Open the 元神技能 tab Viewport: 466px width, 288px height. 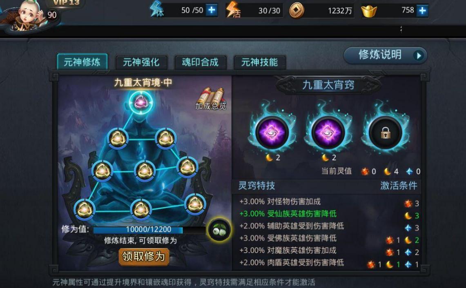[x=259, y=62]
